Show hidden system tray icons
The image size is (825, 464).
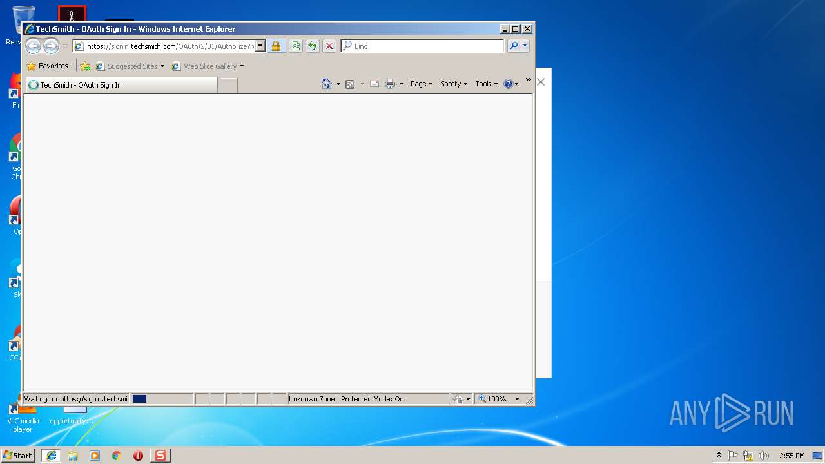click(719, 456)
